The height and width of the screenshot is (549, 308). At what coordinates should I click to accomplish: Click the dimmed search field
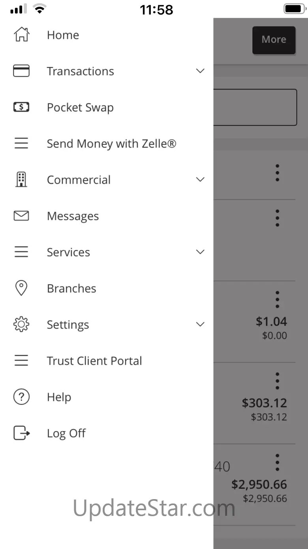(255, 107)
